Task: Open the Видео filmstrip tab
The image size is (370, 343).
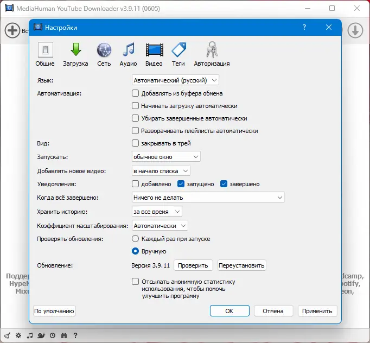Action: pos(154,50)
